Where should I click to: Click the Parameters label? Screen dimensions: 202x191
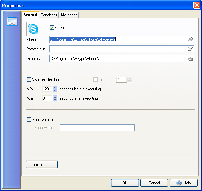pos(36,49)
